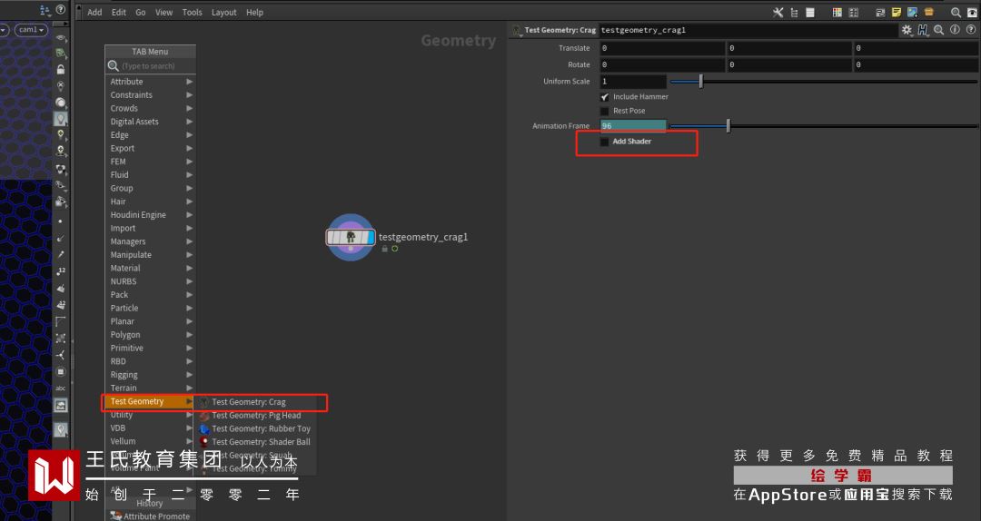Show node info with the i icon
Screen dimensions: 981x521
956,29
